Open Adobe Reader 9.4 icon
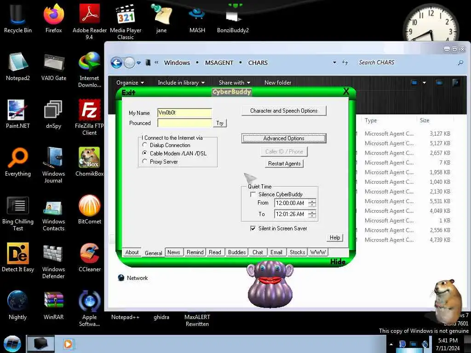This screenshot has height=353, width=471. point(90,22)
